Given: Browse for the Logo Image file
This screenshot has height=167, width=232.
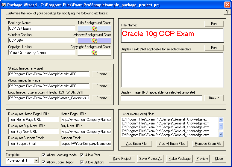Looking at the screenshot, I should [x=101, y=98].
